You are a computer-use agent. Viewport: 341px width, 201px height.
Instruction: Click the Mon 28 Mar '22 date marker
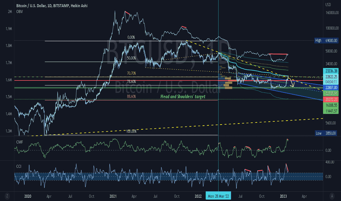point(218,196)
